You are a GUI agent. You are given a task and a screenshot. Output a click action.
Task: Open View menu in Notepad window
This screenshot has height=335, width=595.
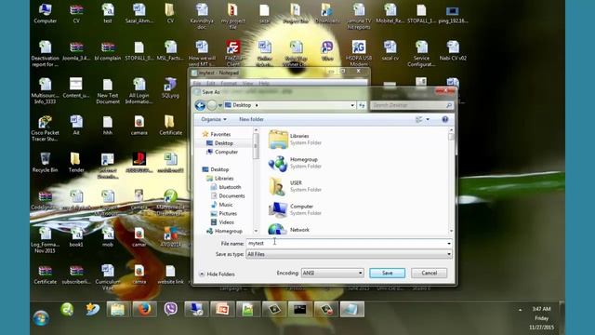pyautogui.click(x=247, y=83)
